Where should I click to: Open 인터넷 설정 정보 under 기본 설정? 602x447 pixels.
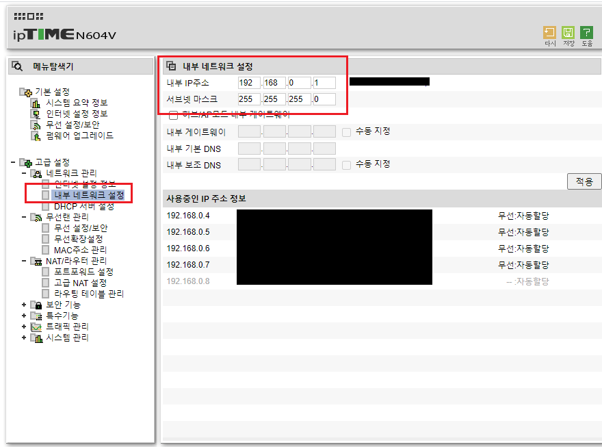(x=77, y=114)
